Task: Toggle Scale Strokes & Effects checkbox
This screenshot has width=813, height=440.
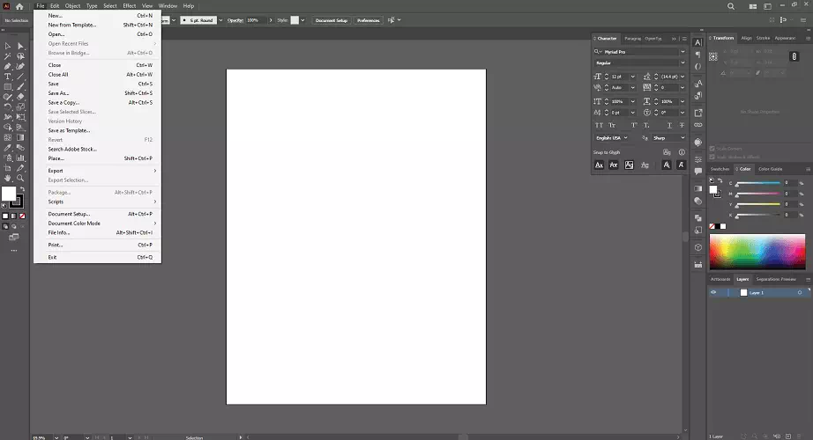Action: click(x=712, y=157)
